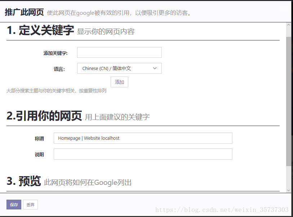The image size is (293, 217).
Task: Click the subtitle 显示你的网页内容
Action: 106,31
